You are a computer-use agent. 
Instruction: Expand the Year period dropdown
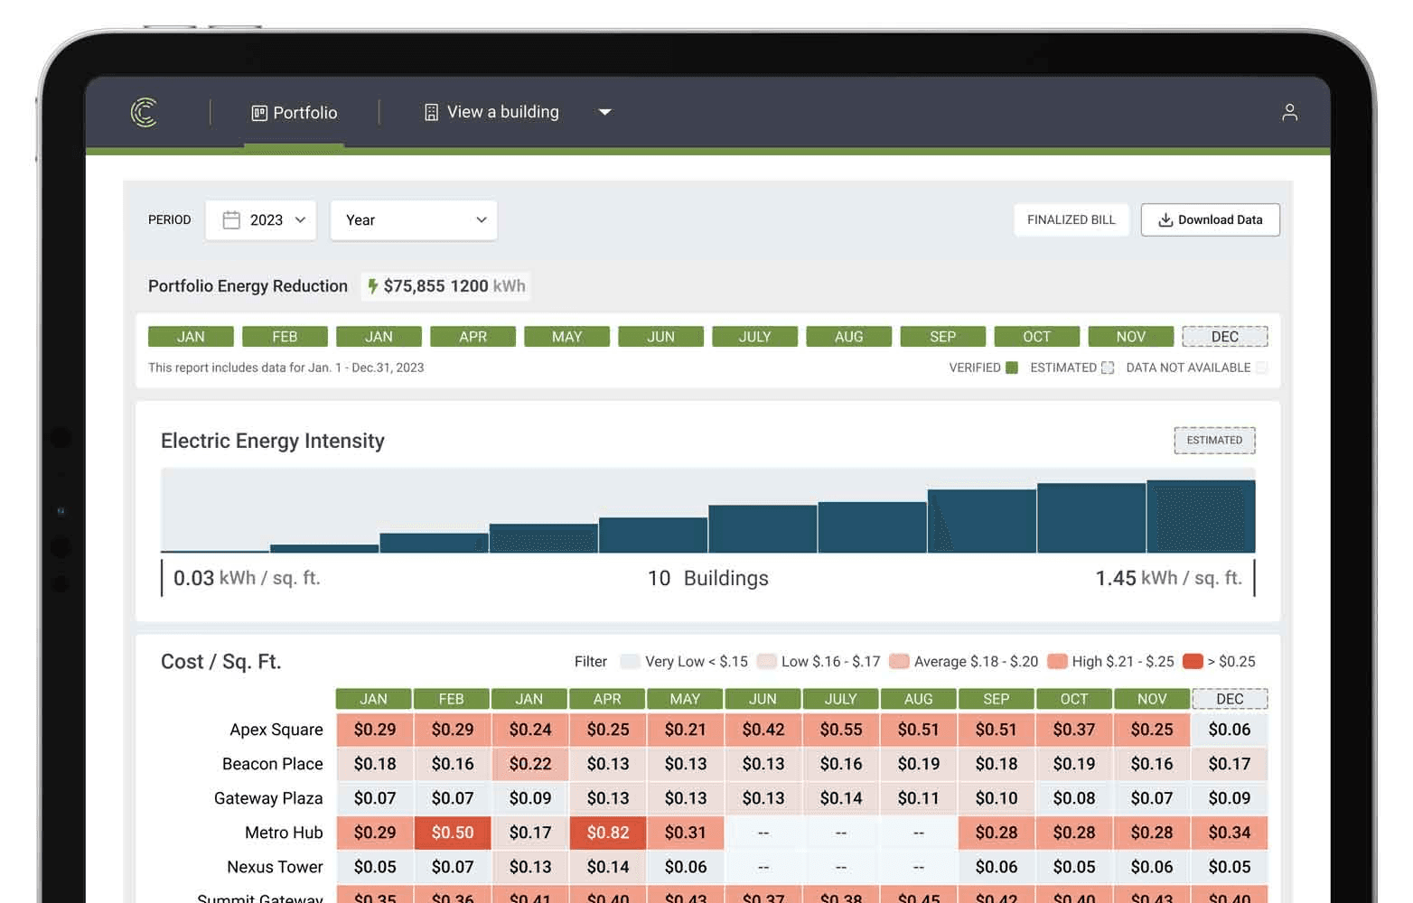pos(413,219)
